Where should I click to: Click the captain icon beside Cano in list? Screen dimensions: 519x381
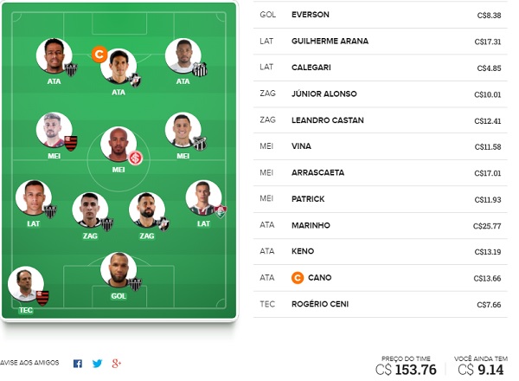point(298,278)
